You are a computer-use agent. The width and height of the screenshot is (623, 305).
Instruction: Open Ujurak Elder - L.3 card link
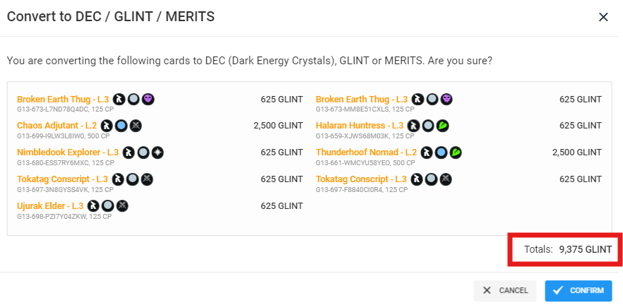[50, 205]
